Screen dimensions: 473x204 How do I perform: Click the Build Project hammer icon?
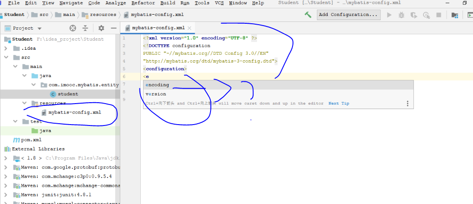[308, 15]
